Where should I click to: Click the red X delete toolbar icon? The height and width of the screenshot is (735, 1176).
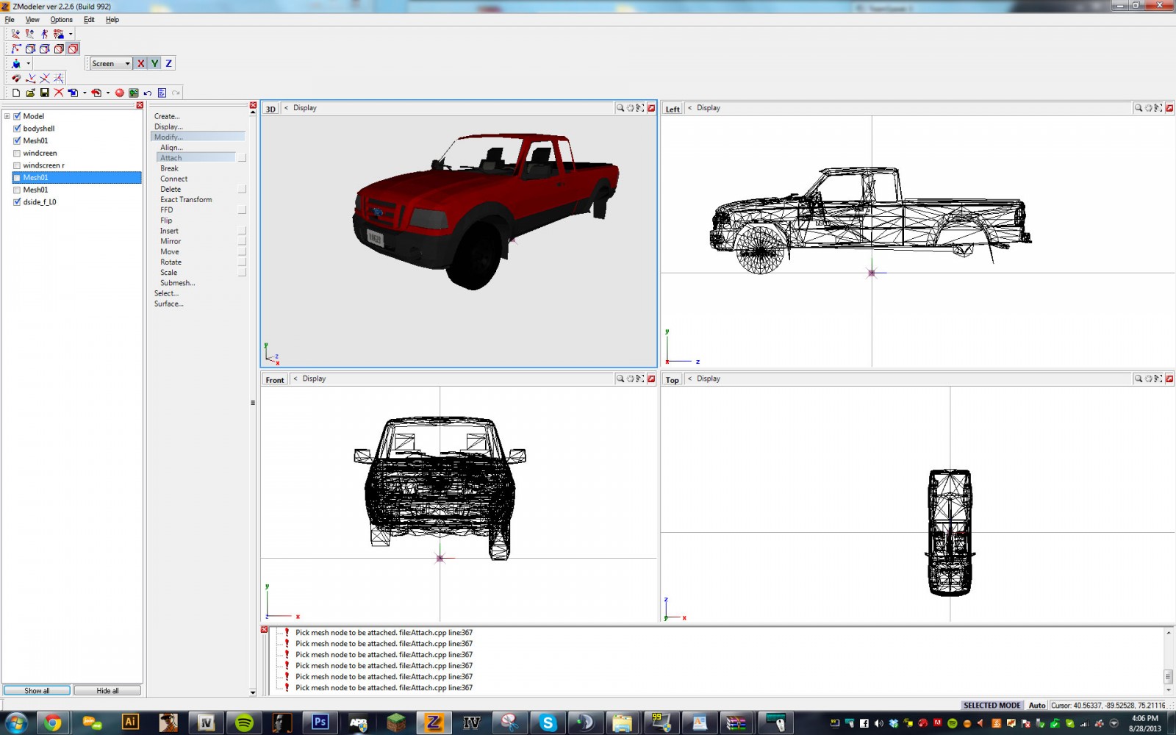coord(59,93)
